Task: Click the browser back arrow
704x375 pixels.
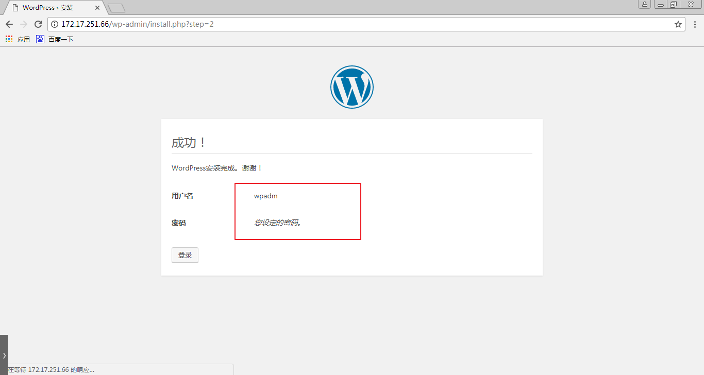Action: [x=9, y=24]
